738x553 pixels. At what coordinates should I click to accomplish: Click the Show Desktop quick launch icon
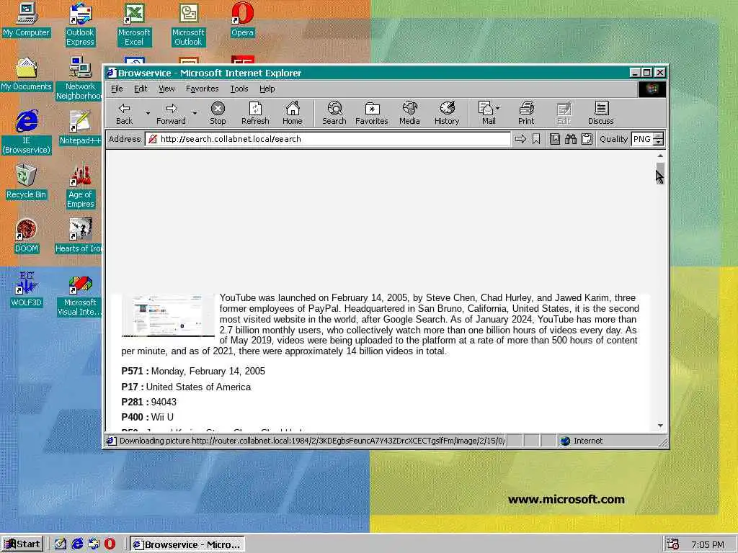pyautogui.click(x=61, y=544)
